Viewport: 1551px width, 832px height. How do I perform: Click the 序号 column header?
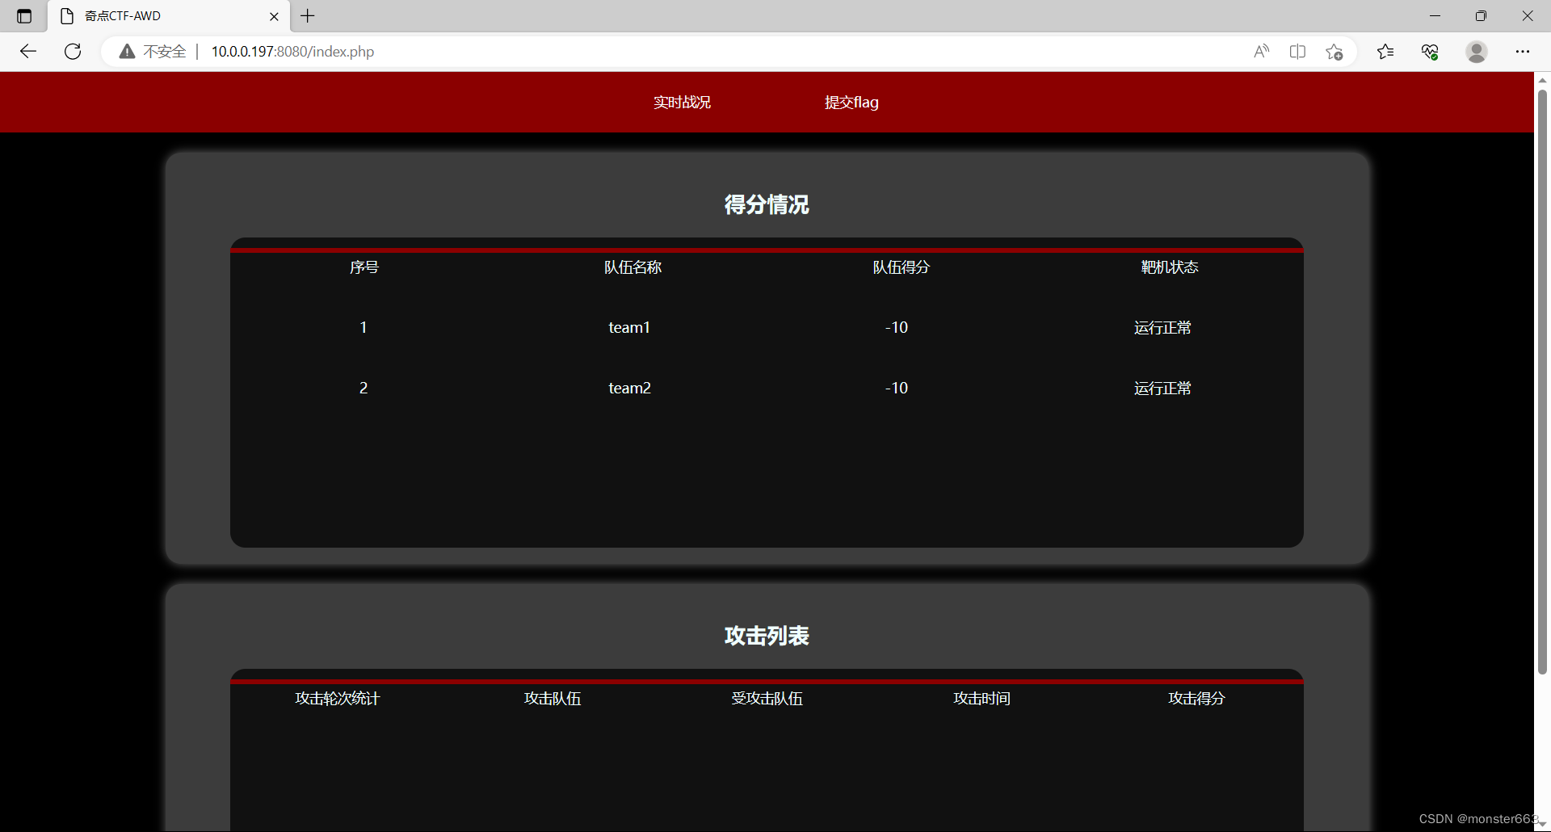click(364, 267)
